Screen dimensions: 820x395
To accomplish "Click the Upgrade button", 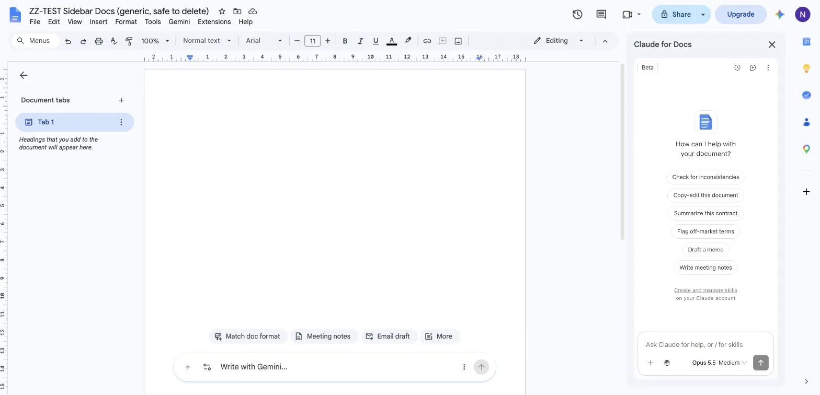I will click(x=741, y=15).
